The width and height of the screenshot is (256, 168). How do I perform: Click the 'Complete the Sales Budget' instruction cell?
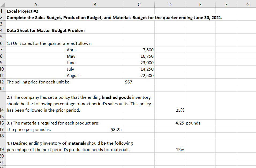[x=114, y=17]
